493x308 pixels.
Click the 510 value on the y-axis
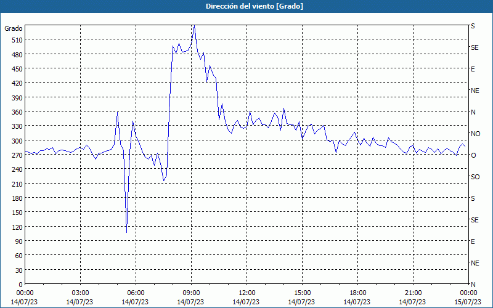[17, 40]
